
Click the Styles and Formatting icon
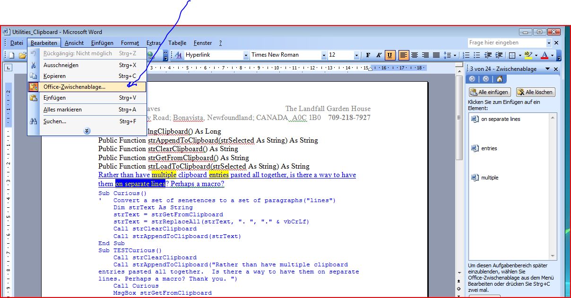click(179, 55)
